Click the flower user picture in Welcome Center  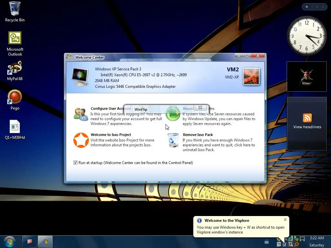251,77
